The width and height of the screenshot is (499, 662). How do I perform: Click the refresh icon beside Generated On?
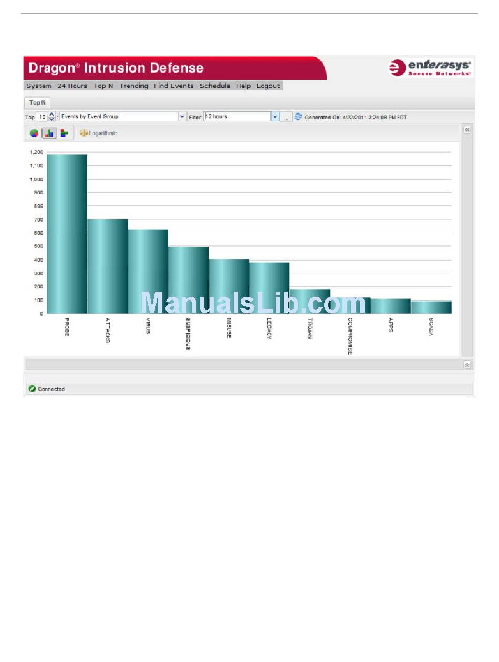point(298,117)
